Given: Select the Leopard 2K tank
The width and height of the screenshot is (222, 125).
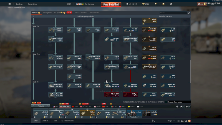Looking at the screenshot, I should [x=74, y=85].
